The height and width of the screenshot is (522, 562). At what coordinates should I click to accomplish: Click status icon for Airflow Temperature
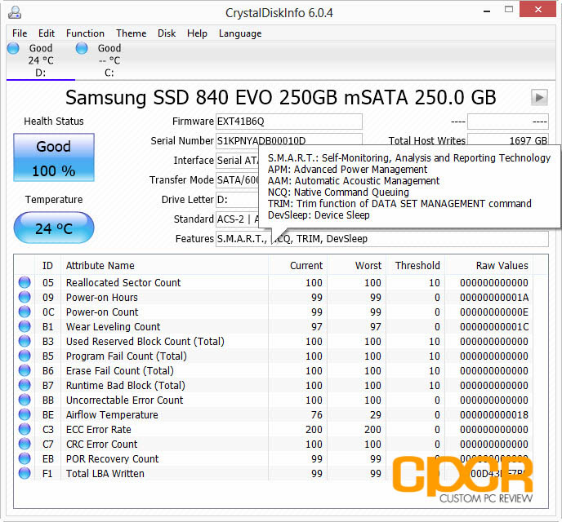[x=25, y=414]
